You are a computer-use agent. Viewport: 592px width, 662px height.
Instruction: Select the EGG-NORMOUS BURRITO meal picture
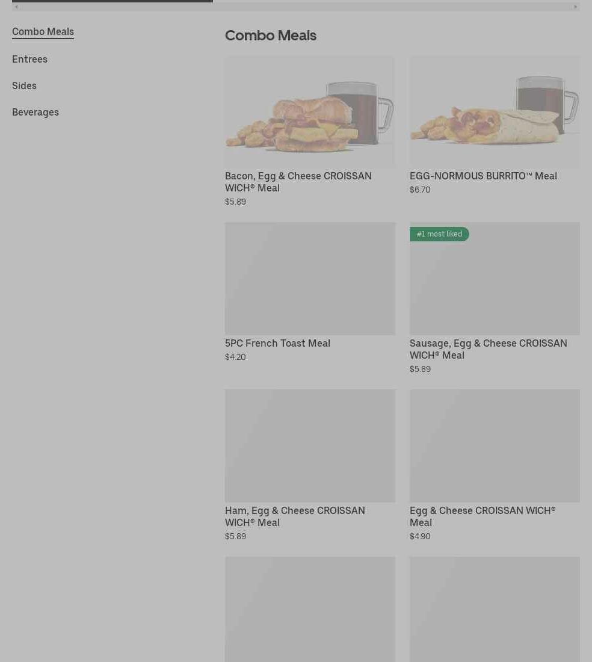(495, 111)
